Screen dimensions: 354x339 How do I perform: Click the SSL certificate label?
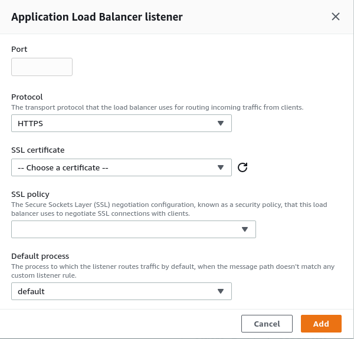[x=38, y=150]
